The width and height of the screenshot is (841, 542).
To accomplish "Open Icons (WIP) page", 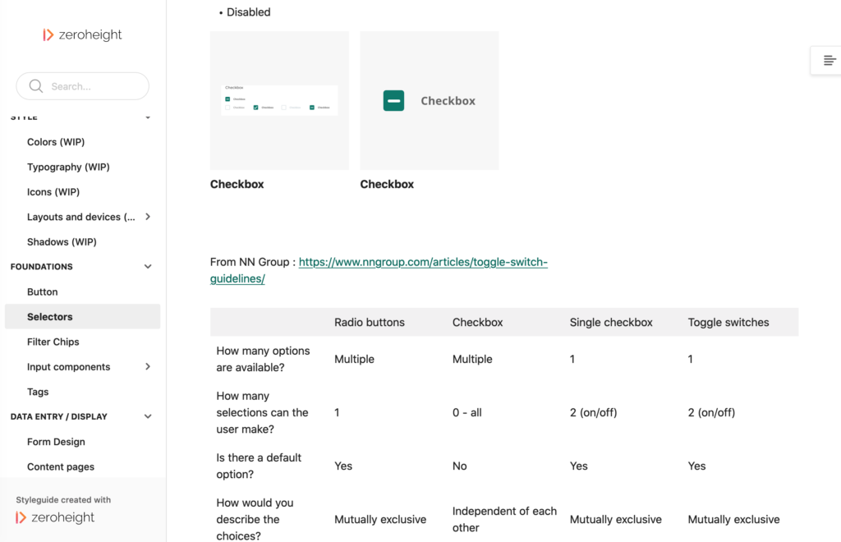I will (x=53, y=192).
